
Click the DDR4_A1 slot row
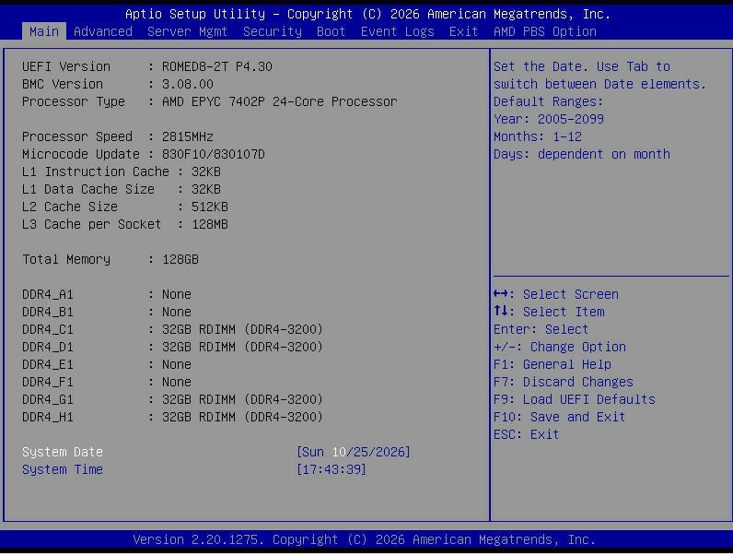[107, 294]
